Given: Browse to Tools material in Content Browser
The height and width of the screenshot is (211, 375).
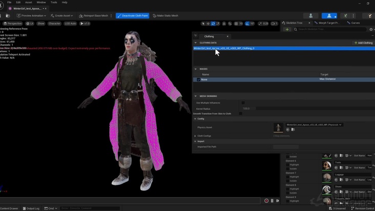Looking at the screenshot, I should [341, 167].
